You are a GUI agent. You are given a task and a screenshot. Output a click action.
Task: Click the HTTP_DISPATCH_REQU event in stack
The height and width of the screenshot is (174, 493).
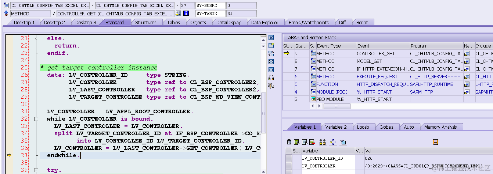tap(383, 84)
